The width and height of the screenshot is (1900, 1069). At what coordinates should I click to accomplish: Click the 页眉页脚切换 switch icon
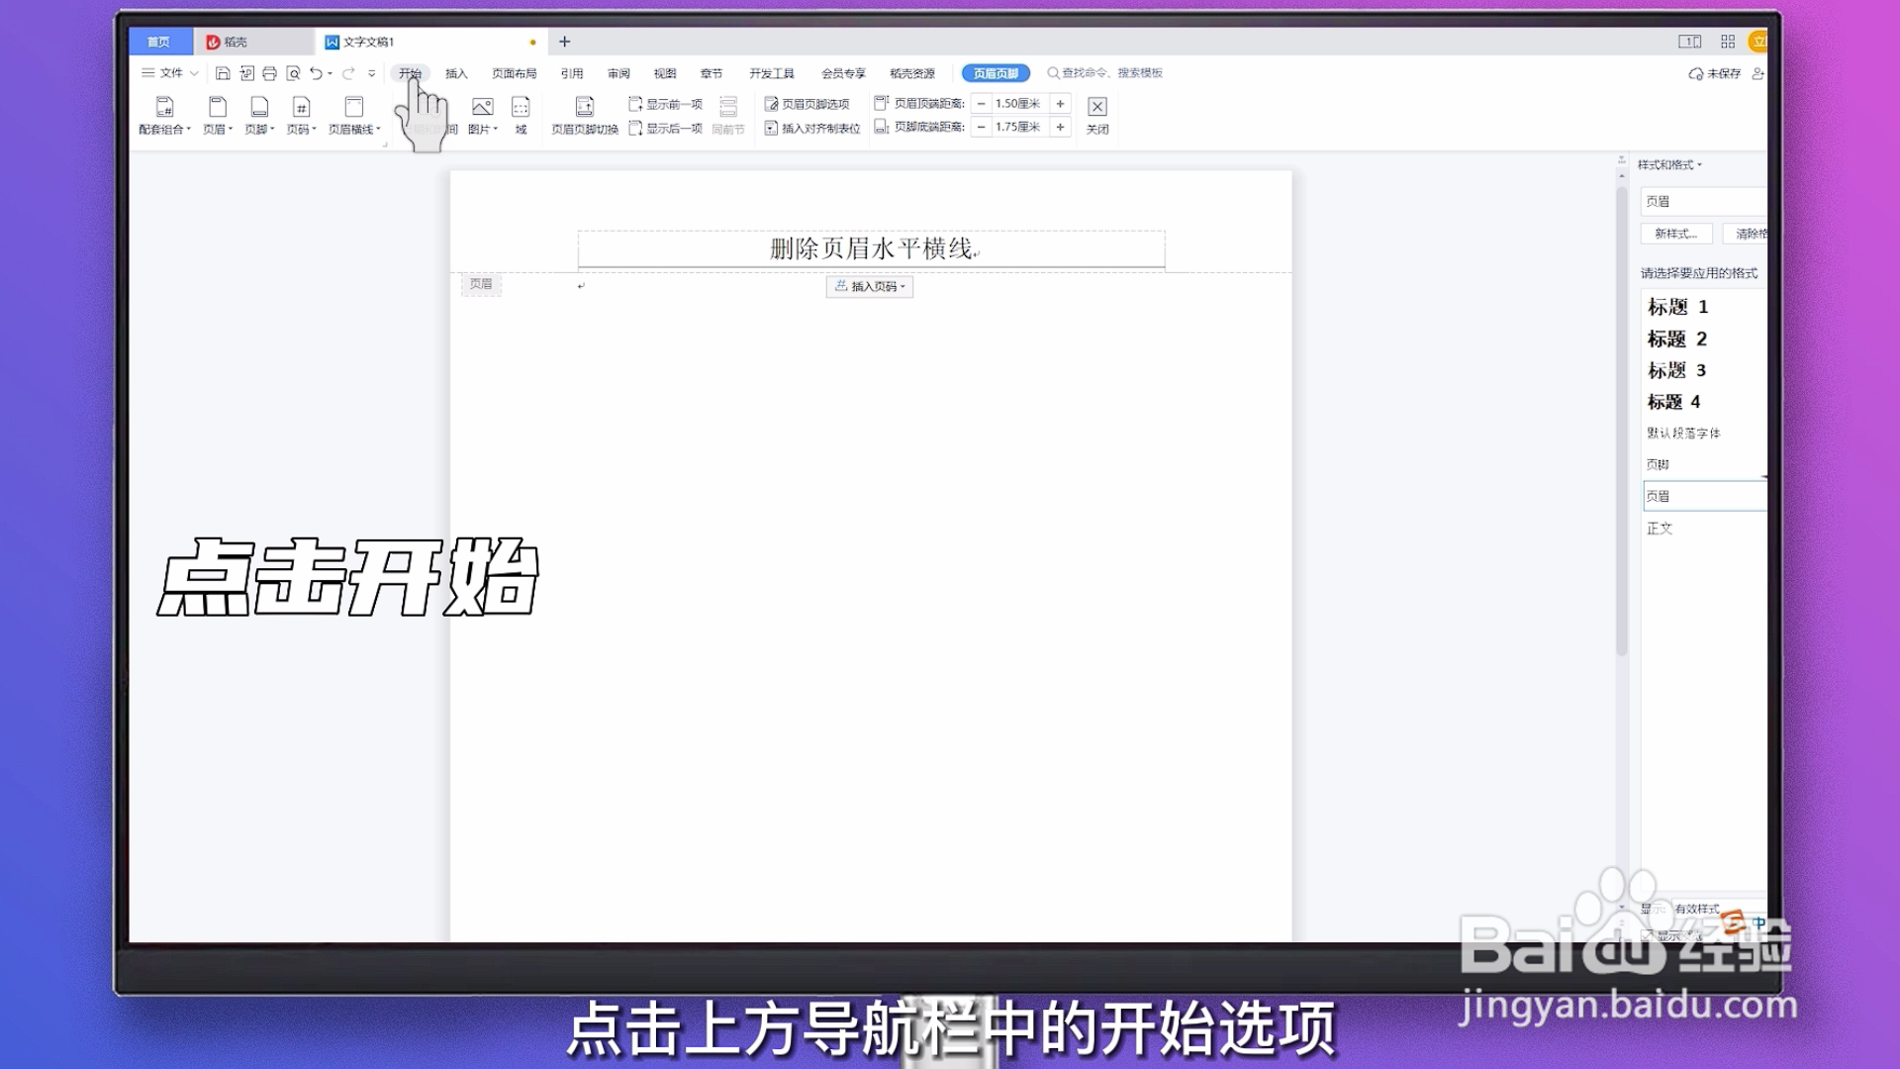pyautogui.click(x=585, y=107)
